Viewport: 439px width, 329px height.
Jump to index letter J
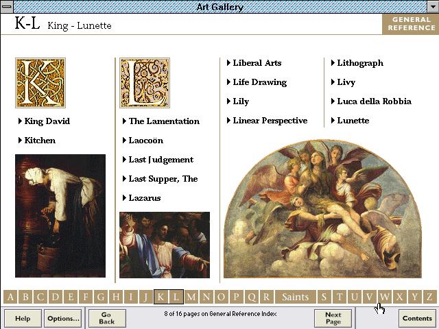(x=146, y=297)
